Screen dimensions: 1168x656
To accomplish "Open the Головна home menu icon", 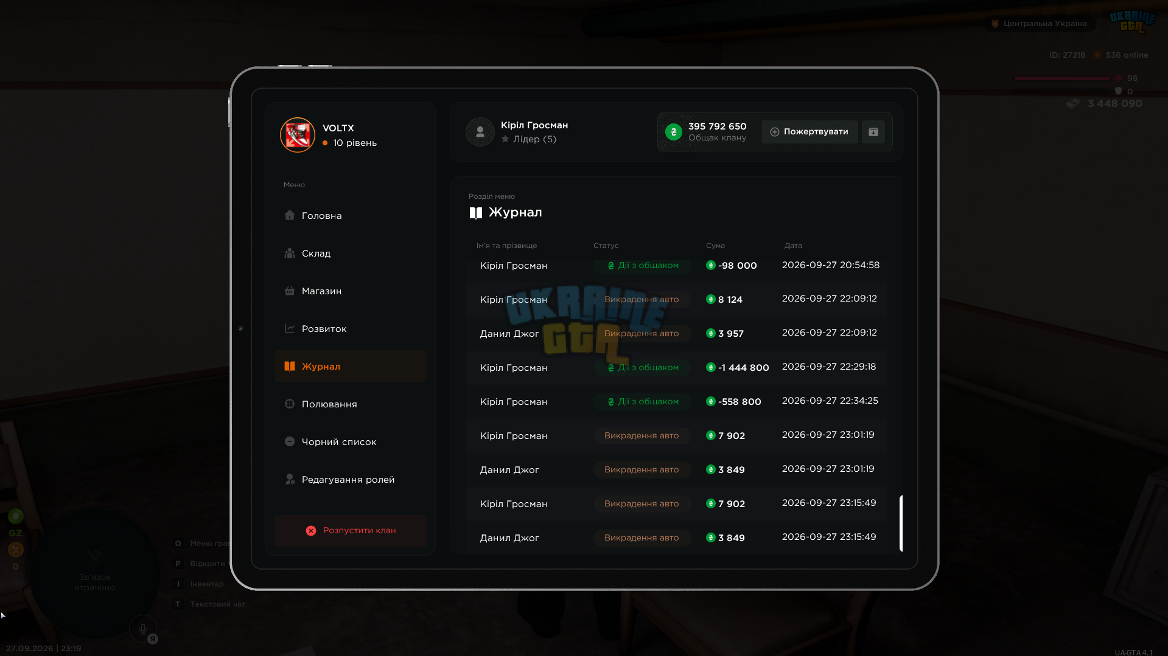I will click(x=290, y=215).
